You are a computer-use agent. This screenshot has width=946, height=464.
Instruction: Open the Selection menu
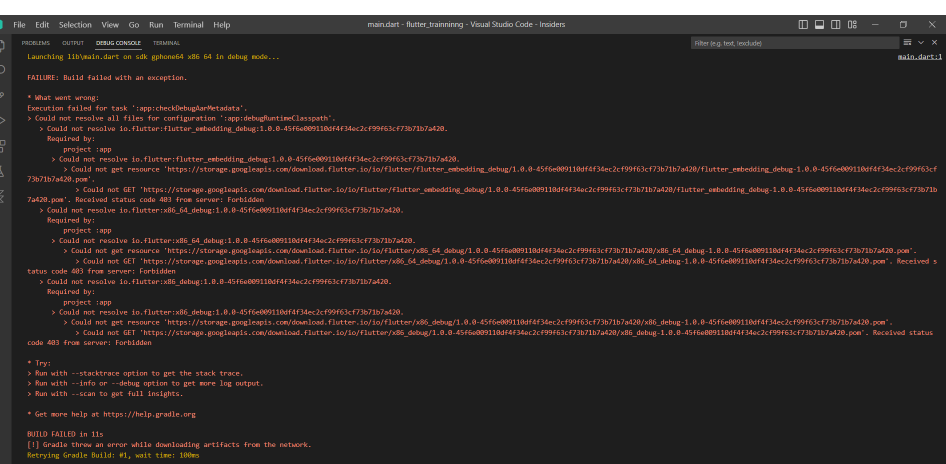pyautogui.click(x=75, y=25)
